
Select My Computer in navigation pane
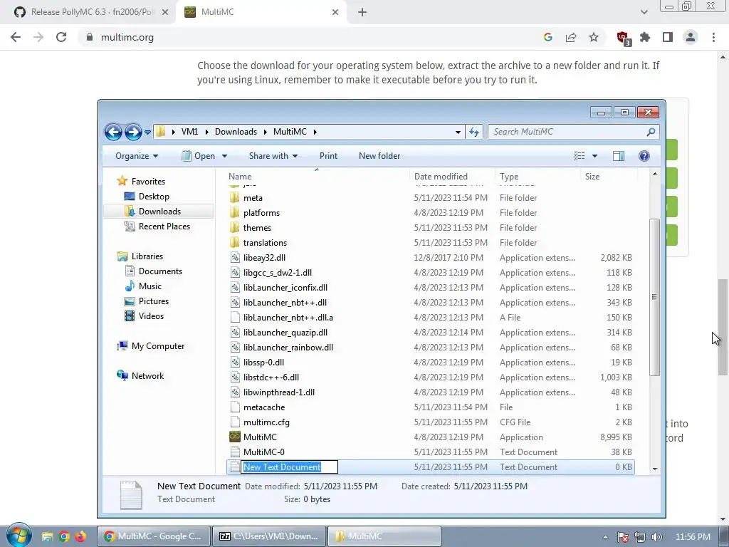[x=157, y=346]
